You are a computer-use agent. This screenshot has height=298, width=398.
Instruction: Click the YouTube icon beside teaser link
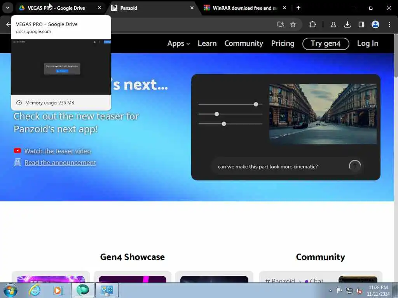click(x=17, y=151)
